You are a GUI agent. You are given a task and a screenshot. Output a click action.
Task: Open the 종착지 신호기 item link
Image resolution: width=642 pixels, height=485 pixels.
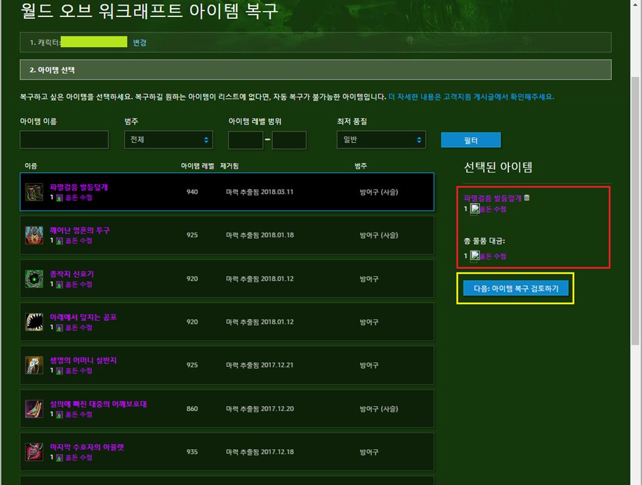coord(71,274)
